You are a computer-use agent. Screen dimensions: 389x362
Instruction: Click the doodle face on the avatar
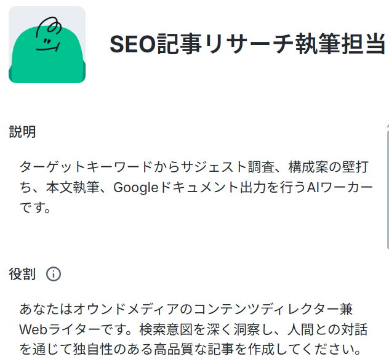(x=49, y=34)
